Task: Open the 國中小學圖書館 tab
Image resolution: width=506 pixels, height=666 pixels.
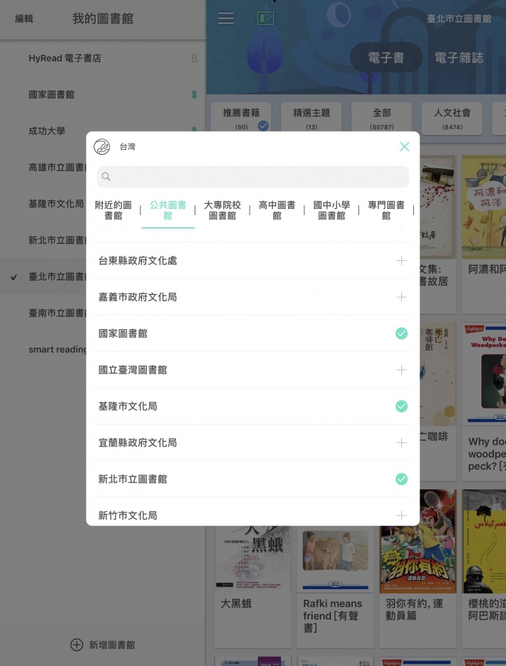Action: tap(332, 210)
